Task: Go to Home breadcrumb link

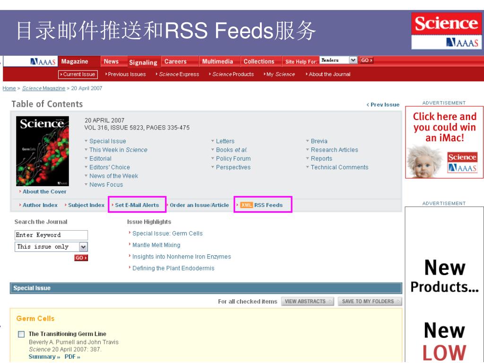Action: coord(9,88)
